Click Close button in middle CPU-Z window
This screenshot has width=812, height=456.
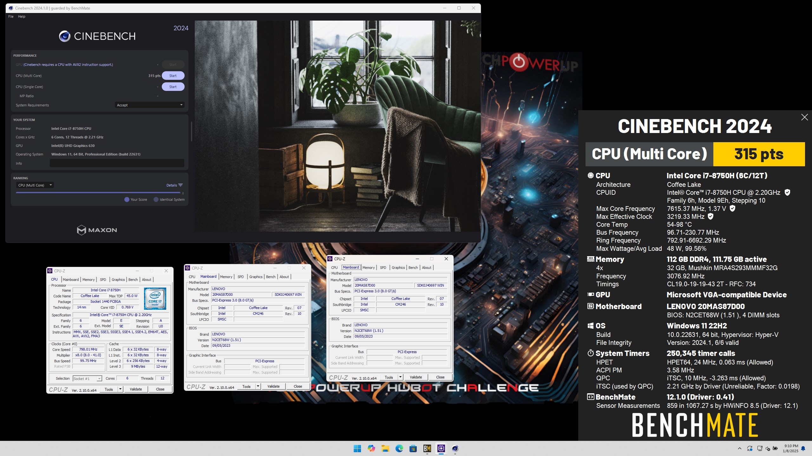(298, 386)
